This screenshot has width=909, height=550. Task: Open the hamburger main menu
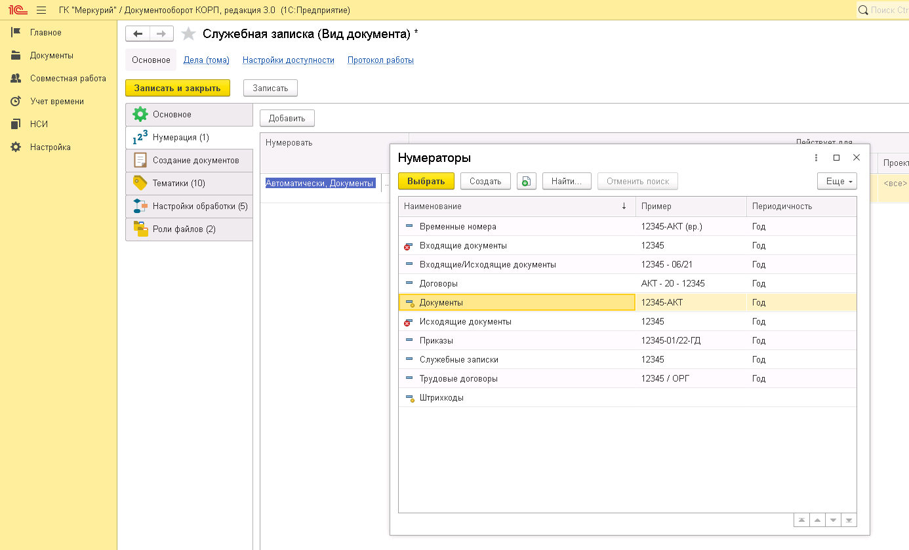click(41, 10)
